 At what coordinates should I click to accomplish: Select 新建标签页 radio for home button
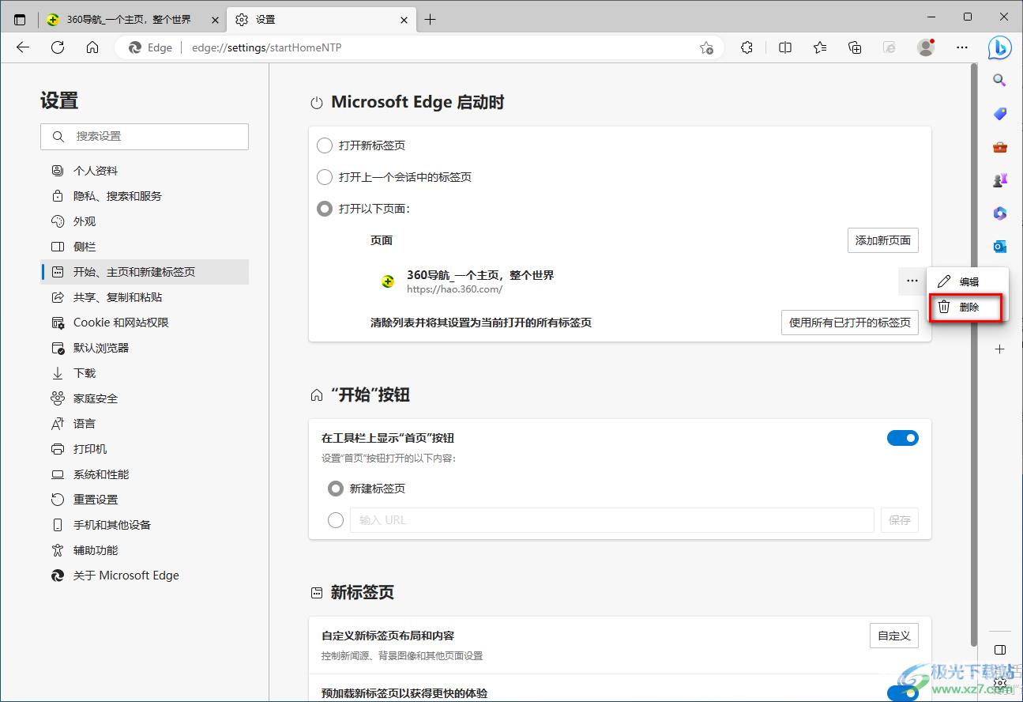tap(336, 489)
